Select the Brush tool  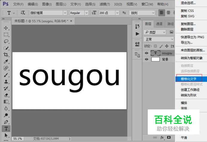[x=6, y=75]
